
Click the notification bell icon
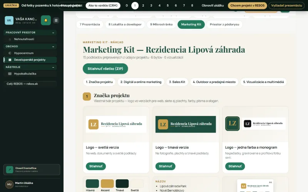click(x=46, y=20)
